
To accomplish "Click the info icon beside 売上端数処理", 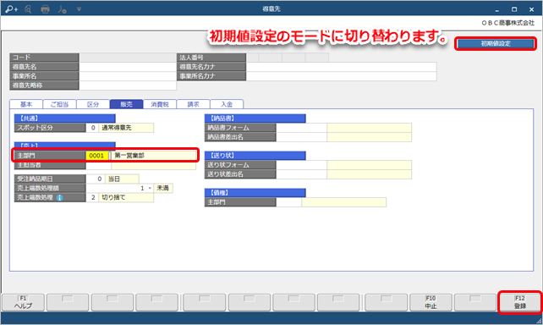I will pos(59,198).
